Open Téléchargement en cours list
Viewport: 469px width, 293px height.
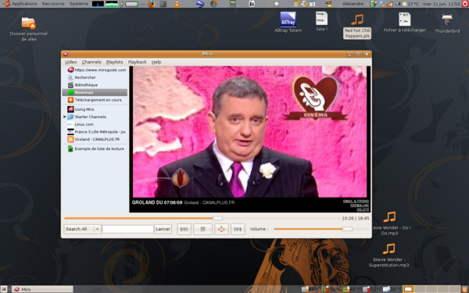click(95, 100)
